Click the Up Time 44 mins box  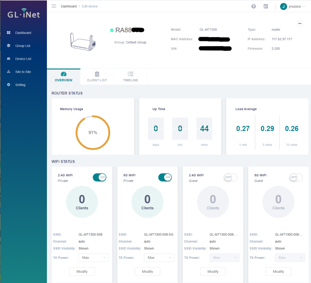204,129
